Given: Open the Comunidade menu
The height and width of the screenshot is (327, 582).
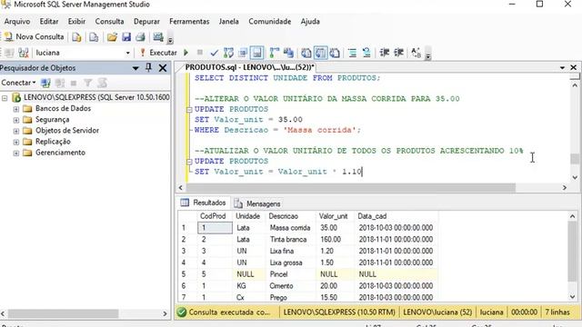Looking at the screenshot, I should [x=270, y=22].
